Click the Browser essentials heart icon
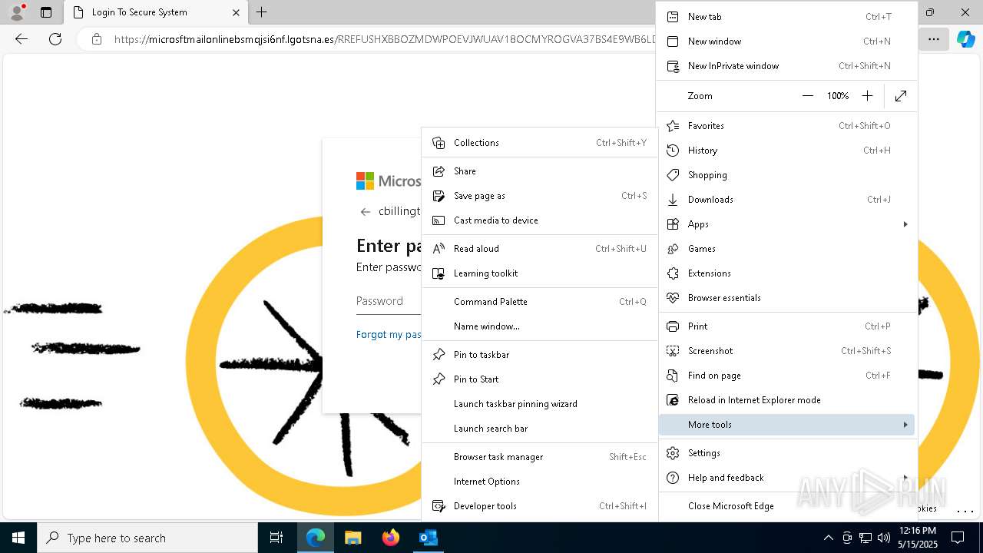Image resolution: width=983 pixels, height=553 pixels. pyautogui.click(x=673, y=298)
